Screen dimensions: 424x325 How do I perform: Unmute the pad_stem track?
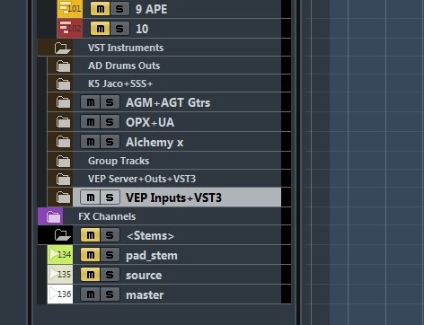(91, 255)
